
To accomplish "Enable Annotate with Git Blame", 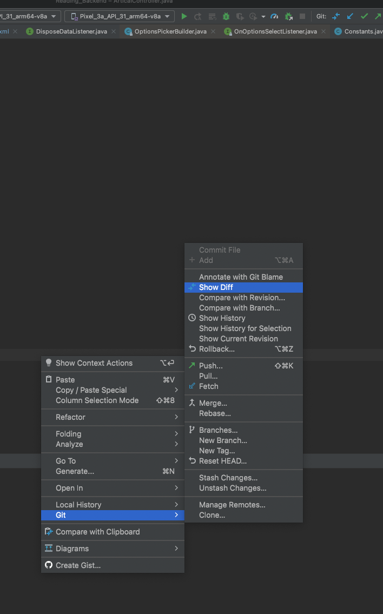I will click(243, 276).
